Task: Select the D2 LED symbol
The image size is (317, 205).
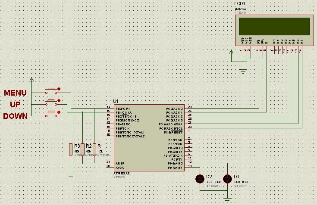Action: coord(200,179)
